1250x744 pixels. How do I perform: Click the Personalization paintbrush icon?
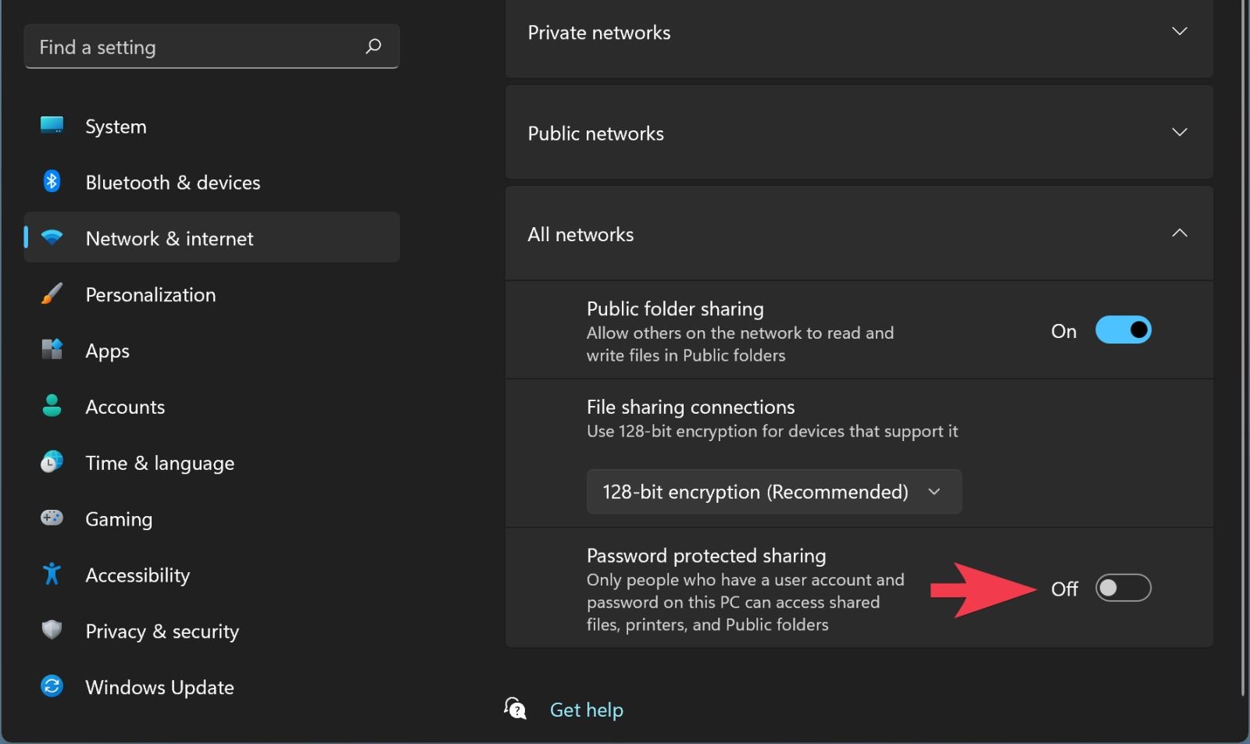52,294
